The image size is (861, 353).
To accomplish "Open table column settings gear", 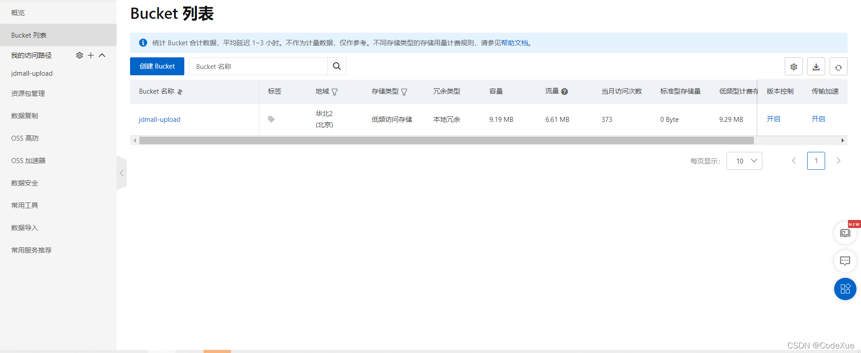I will coord(794,67).
